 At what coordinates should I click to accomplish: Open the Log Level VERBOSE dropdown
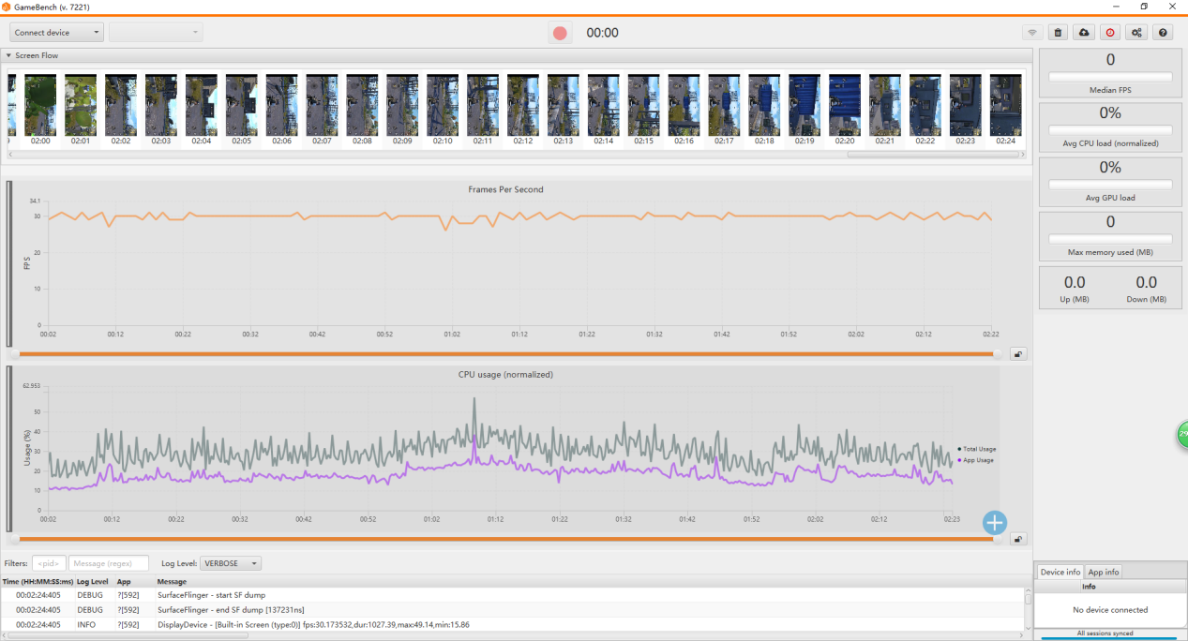coord(230,563)
